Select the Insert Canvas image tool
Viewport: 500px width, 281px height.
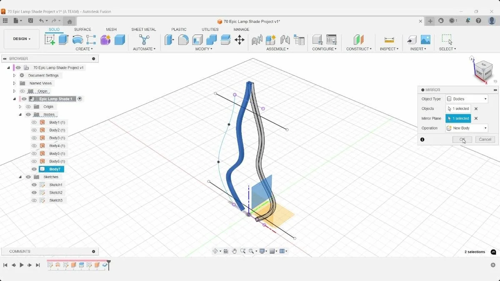pos(425,40)
